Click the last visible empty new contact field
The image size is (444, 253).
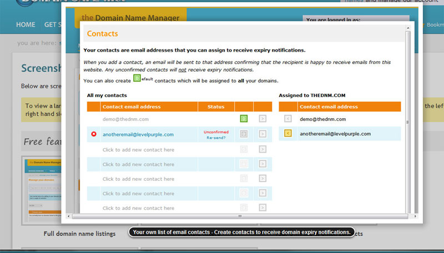click(x=138, y=208)
